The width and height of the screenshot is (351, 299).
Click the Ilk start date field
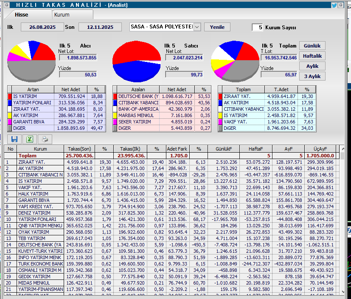point(42,27)
